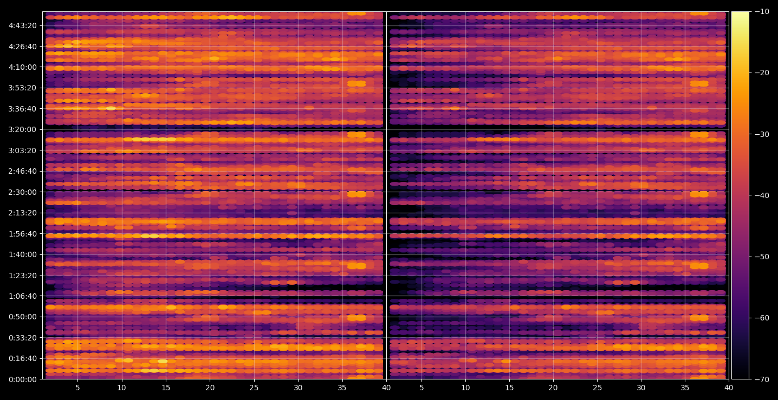Click the 2:13:20 time axis label

click(23, 213)
